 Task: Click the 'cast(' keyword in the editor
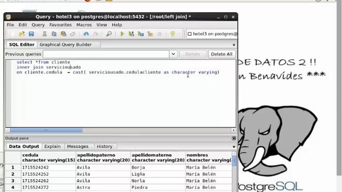click(x=79, y=72)
